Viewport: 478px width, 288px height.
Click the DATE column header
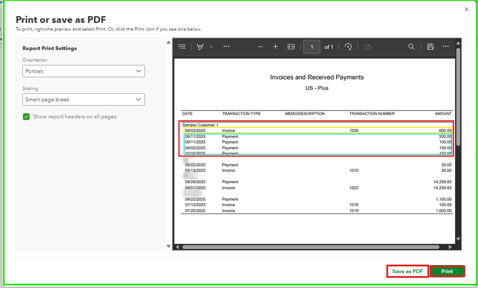click(x=187, y=114)
